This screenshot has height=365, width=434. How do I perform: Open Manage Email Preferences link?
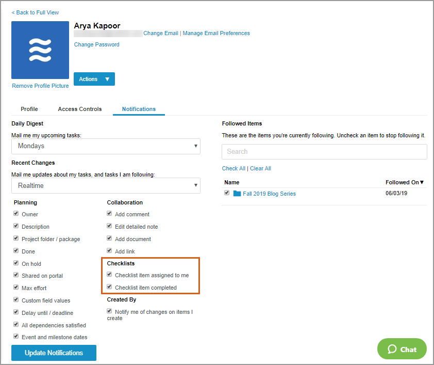(216, 33)
